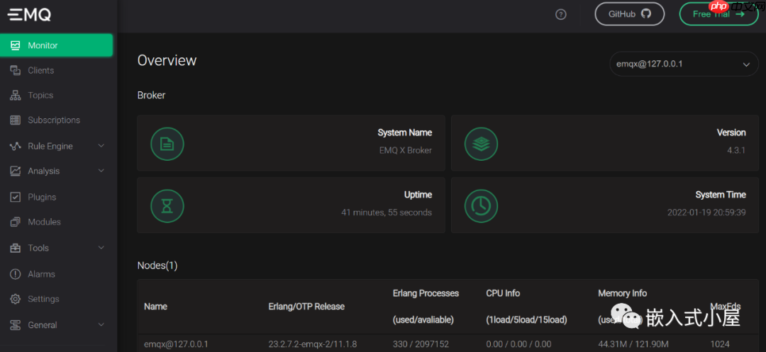Expand the Tools submenu chevron
The height and width of the screenshot is (352, 766).
101,248
